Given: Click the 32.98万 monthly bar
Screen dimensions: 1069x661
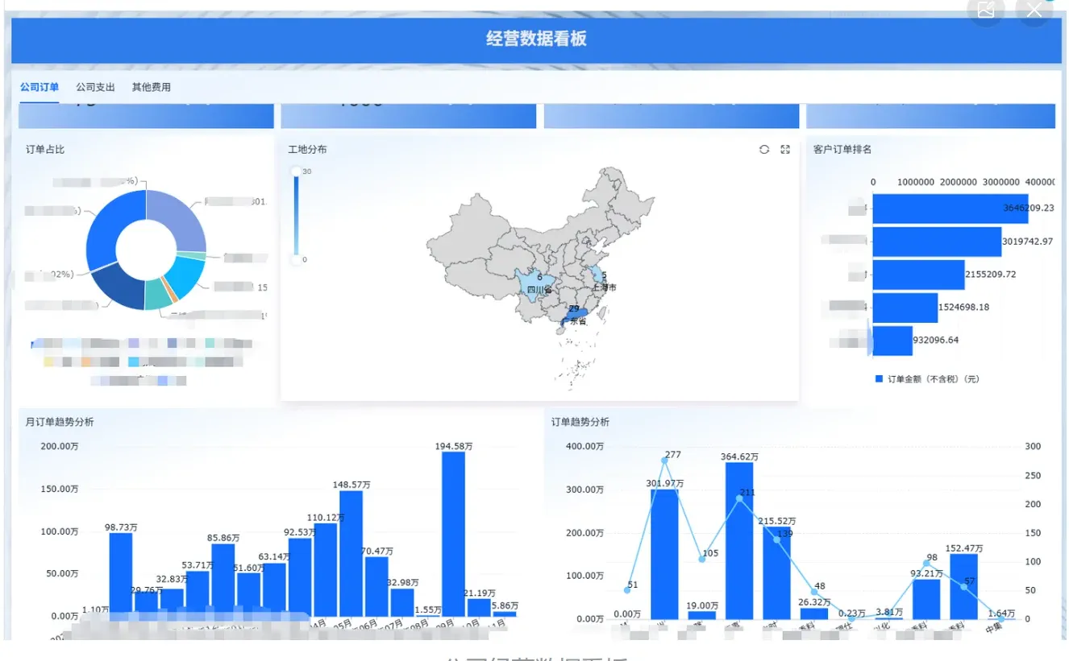Looking at the screenshot, I should 402,602.
